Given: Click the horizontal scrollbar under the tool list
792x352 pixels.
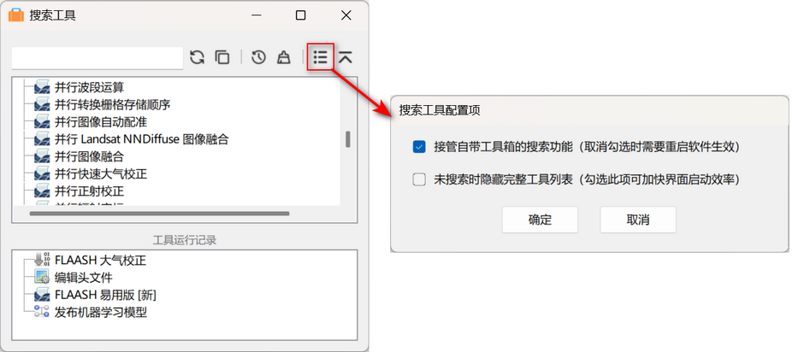Looking at the screenshot, I should coord(160,214).
